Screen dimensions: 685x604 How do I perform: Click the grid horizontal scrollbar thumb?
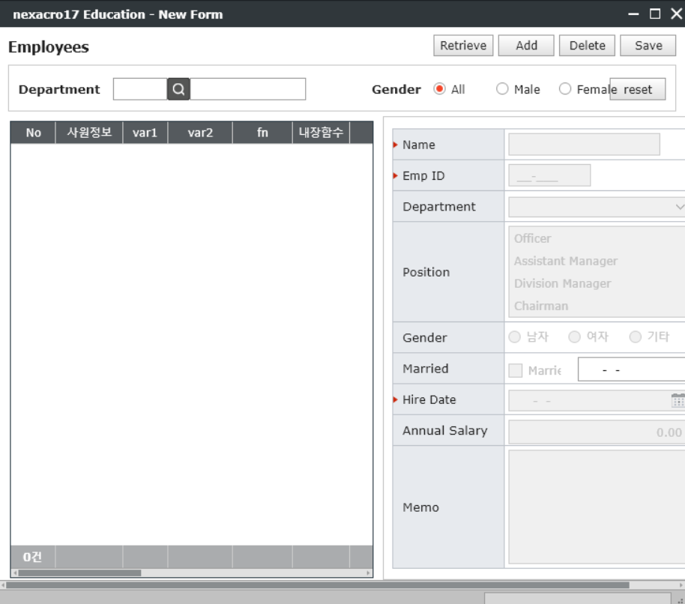79,573
